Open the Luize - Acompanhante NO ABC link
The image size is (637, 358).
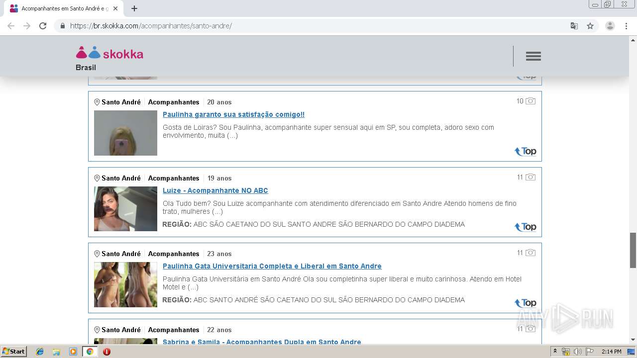point(215,190)
